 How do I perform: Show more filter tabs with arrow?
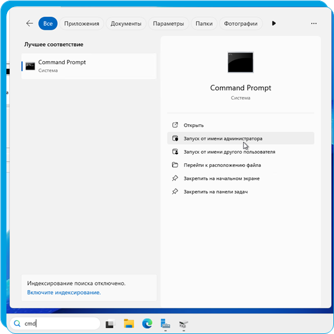point(274,23)
